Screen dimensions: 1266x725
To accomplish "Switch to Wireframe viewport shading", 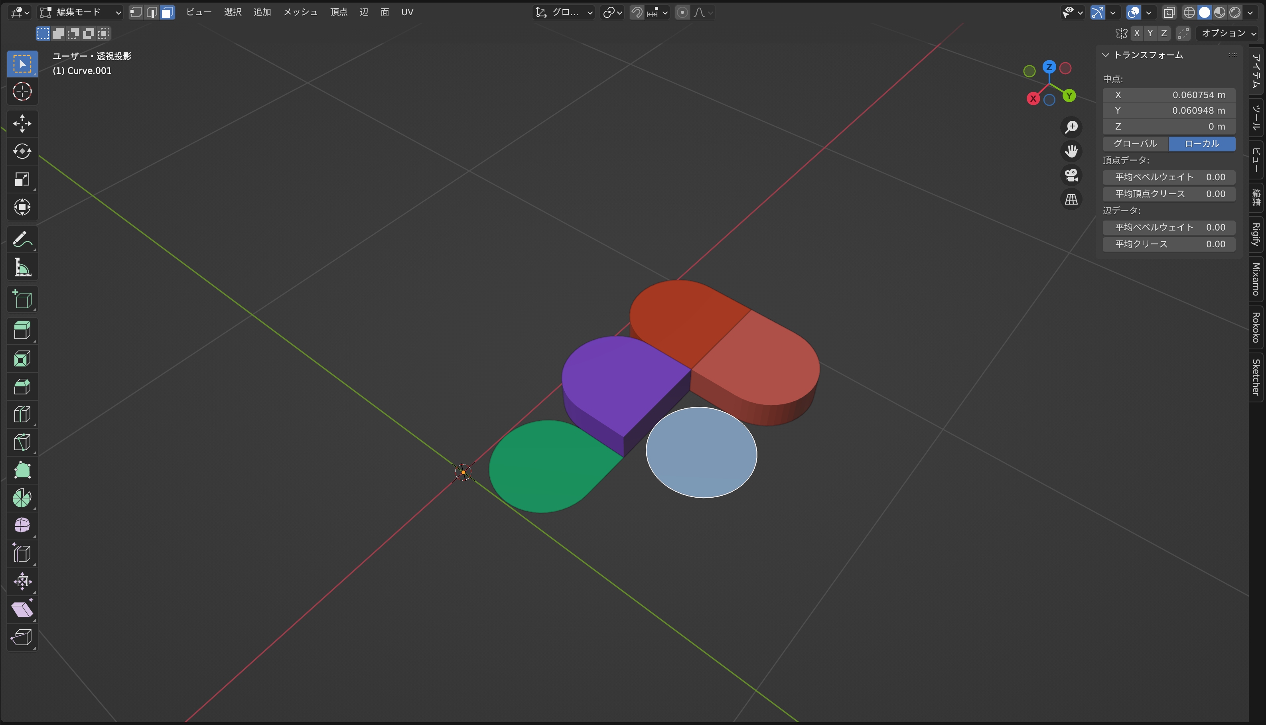I will [1189, 12].
